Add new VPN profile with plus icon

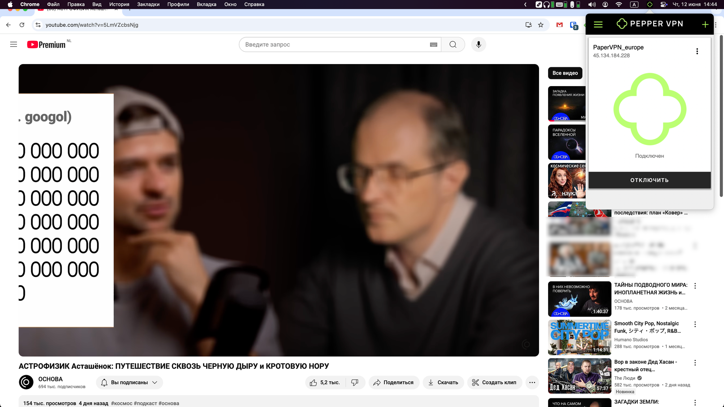705,24
